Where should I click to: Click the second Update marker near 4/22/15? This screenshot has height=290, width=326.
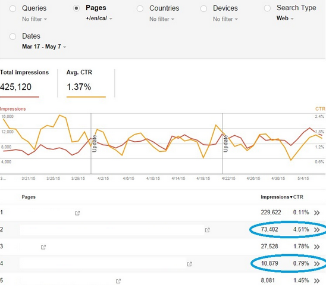point(225,144)
